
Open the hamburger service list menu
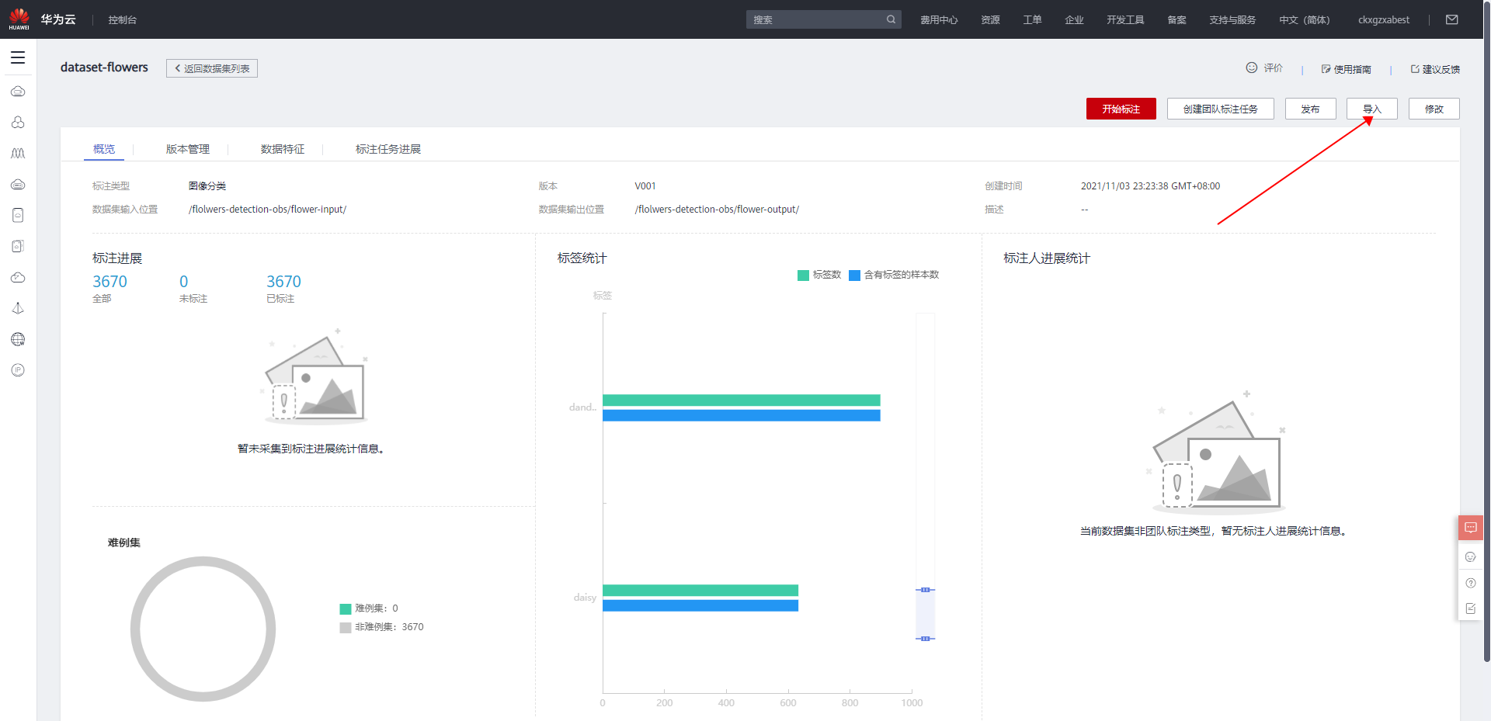click(18, 57)
